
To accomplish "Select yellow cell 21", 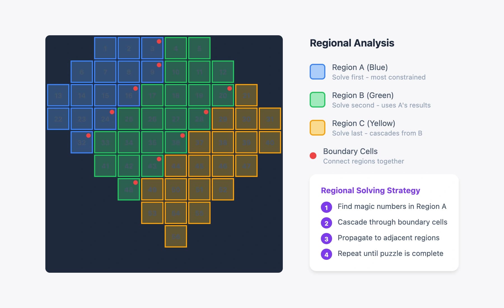I will click(246, 95).
